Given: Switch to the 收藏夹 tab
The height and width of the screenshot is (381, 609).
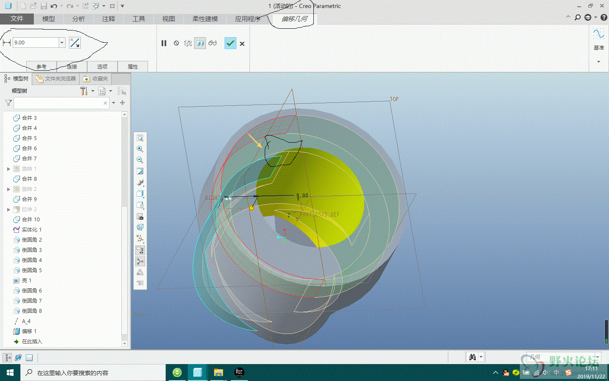Looking at the screenshot, I should coord(96,79).
